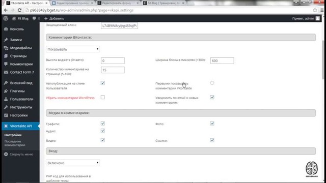Check Убрать комментарии WordPress checkbox
Viewport: 326px width, 183px height.
point(103,97)
